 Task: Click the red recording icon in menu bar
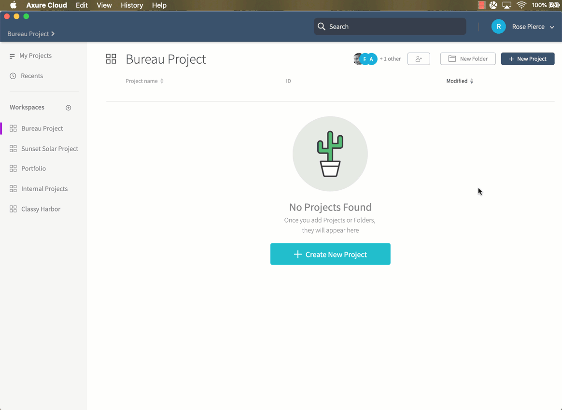[x=482, y=5]
